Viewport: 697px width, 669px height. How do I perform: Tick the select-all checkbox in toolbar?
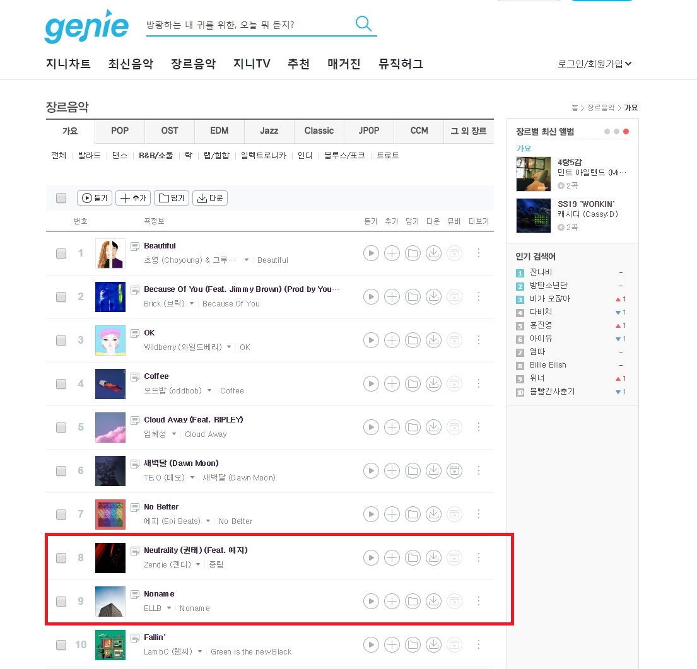(61, 198)
